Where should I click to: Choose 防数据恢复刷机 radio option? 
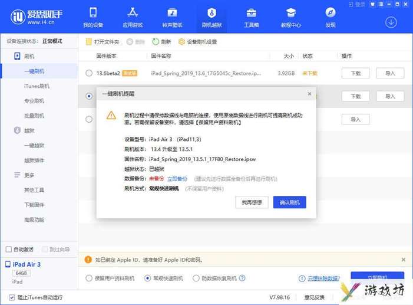[196, 278]
